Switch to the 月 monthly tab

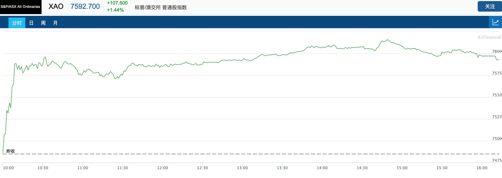coord(55,23)
